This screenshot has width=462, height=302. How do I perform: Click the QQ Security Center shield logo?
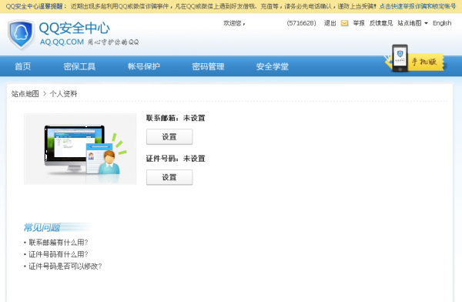click(21, 34)
